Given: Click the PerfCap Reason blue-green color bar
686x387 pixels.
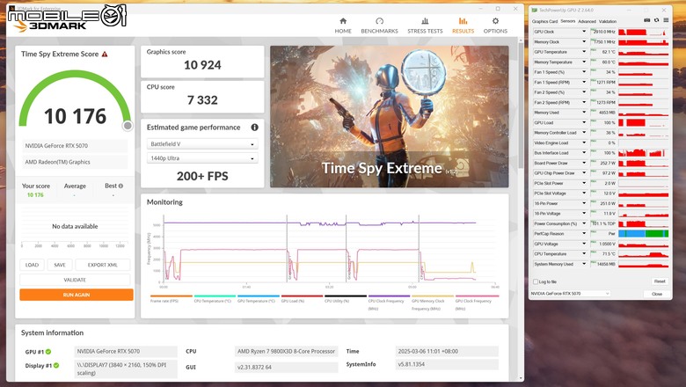Looking at the screenshot, I should click(x=643, y=233).
